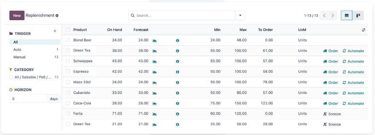
Task: Go to the previous page arrow
Action: tap(324, 16)
